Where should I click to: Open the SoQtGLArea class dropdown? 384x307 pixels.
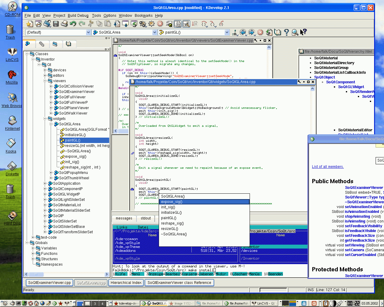pos(154,32)
